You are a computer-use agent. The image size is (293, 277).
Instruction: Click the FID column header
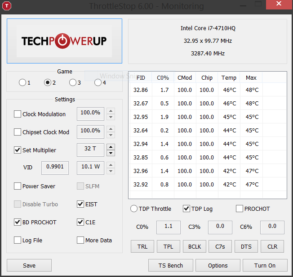pyautogui.click(x=141, y=77)
